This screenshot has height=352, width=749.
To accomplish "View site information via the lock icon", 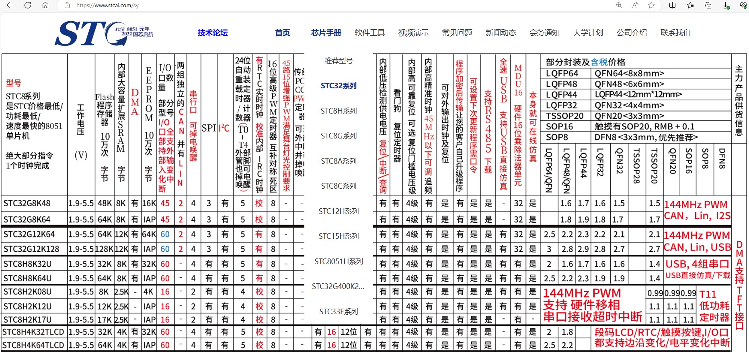I will click(x=67, y=5).
